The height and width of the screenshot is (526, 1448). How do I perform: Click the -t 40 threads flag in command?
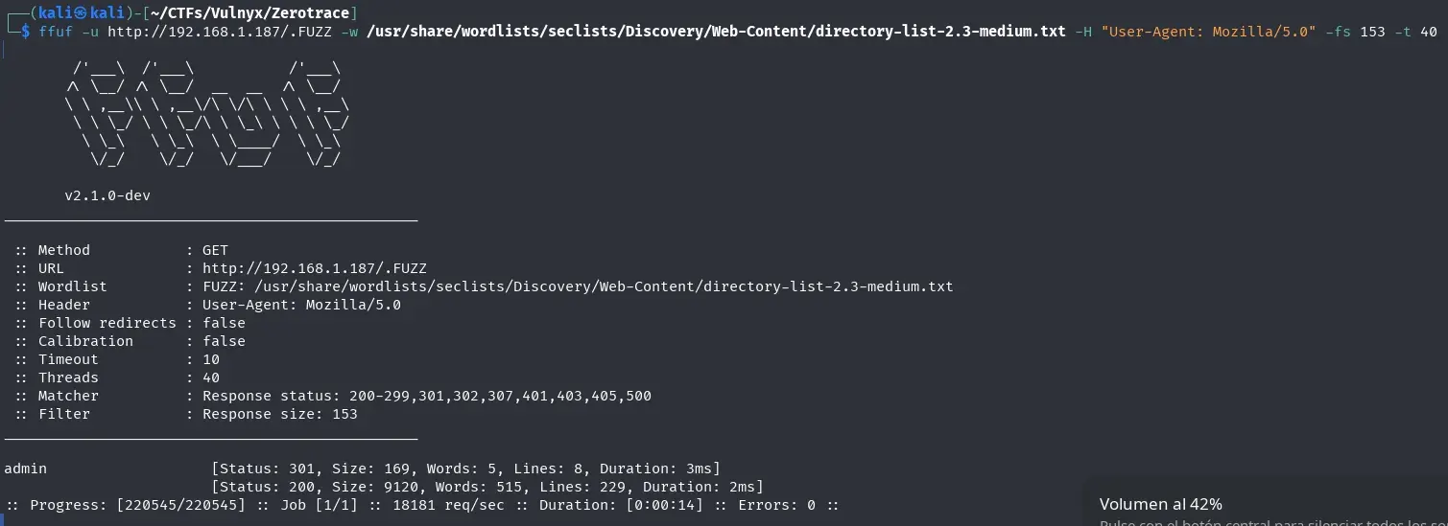click(x=1416, y=32)
